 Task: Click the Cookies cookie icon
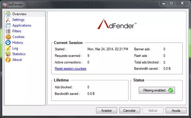tap(8, 37)
